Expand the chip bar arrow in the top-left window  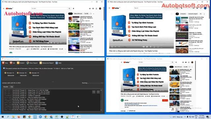(x=94, y=14)
